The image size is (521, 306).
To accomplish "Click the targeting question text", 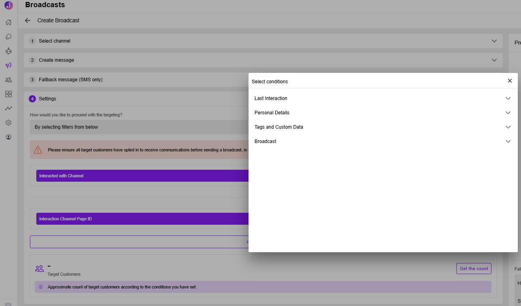I will coord(76,115).
